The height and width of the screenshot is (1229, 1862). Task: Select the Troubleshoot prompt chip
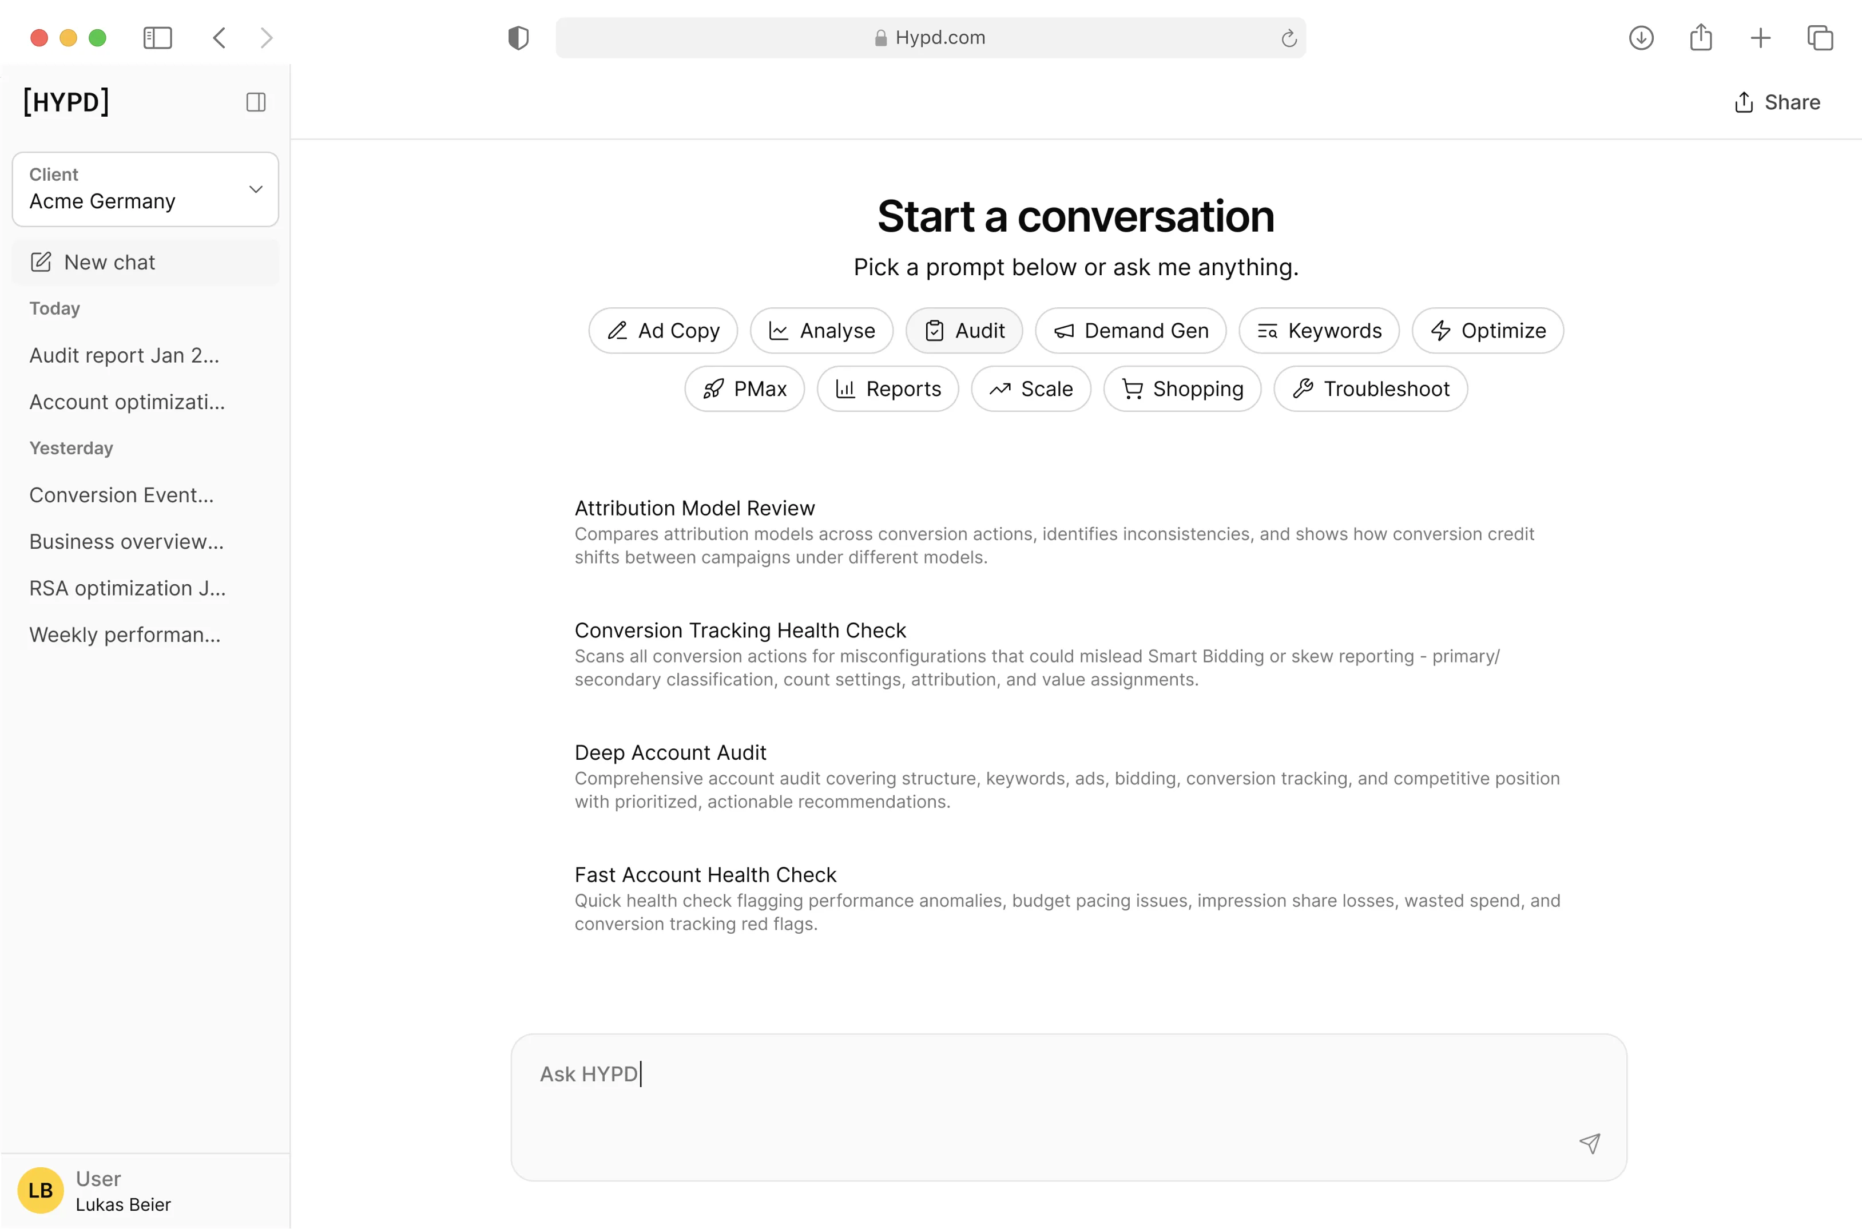(1371, 388)
